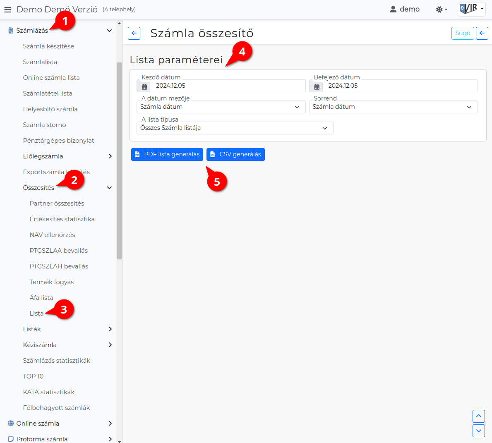Open the hamburger menu icon
The height and width of the screenshot is (443, 492).
(x=7, y=10)
